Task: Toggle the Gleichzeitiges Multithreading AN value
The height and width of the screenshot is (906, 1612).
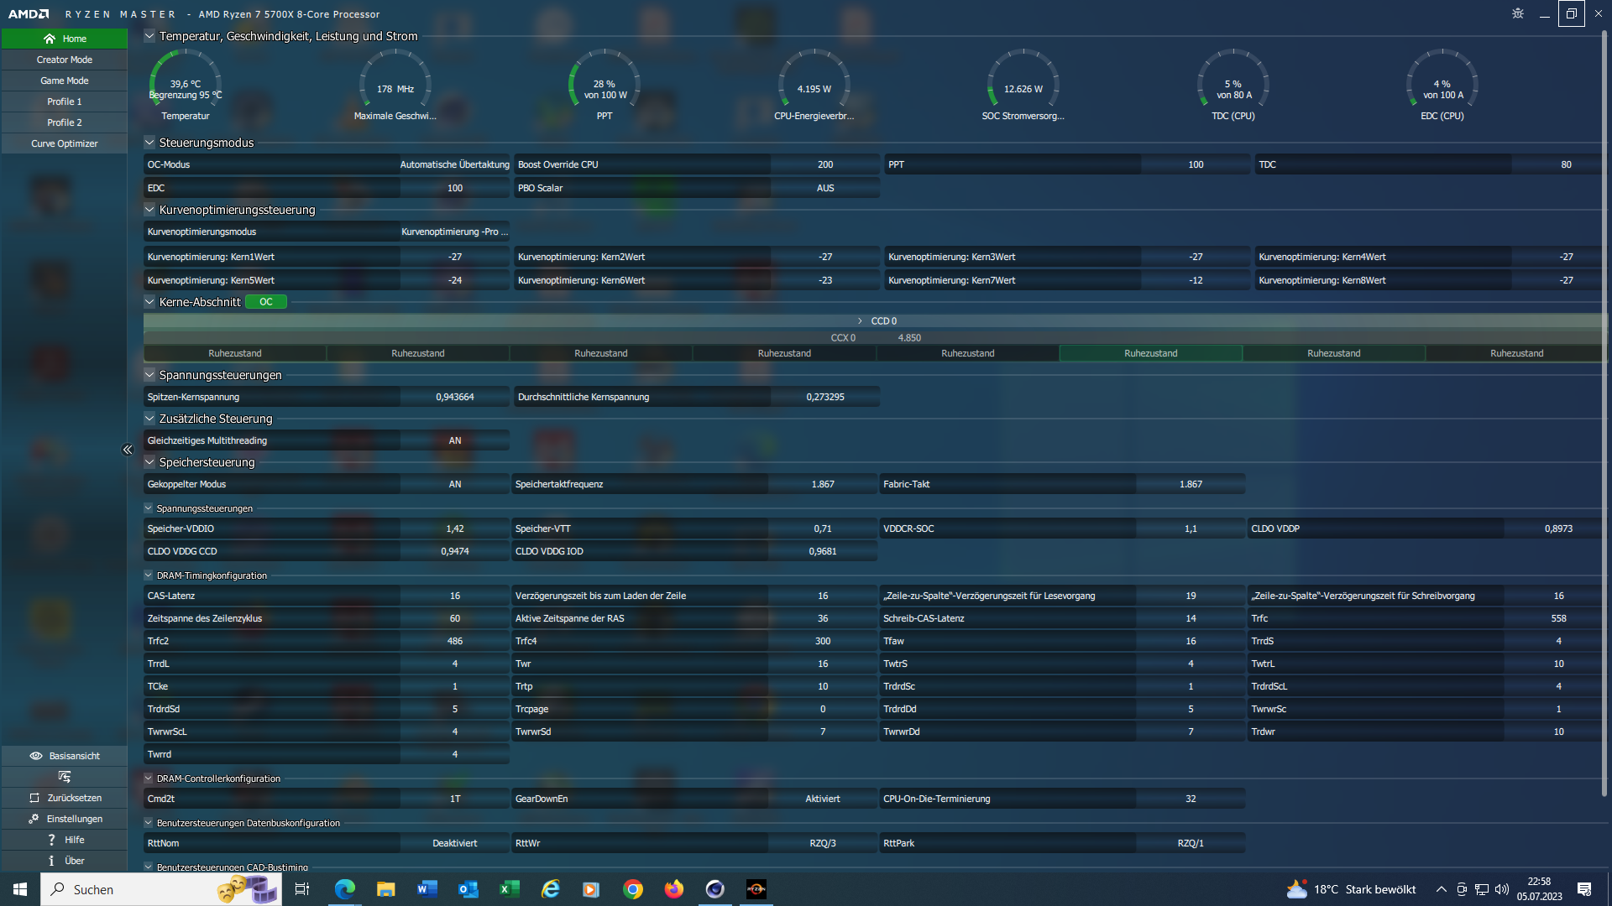Action: [x=454, y=440]
